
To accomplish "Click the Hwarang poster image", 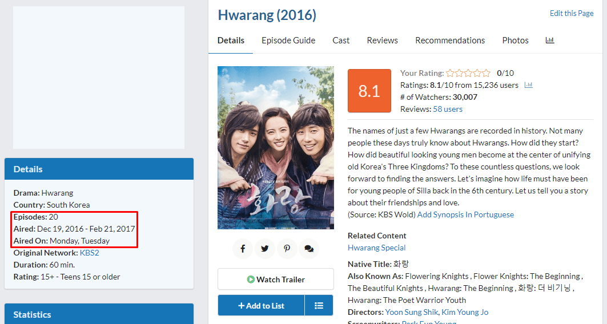I will click(276, 148).
